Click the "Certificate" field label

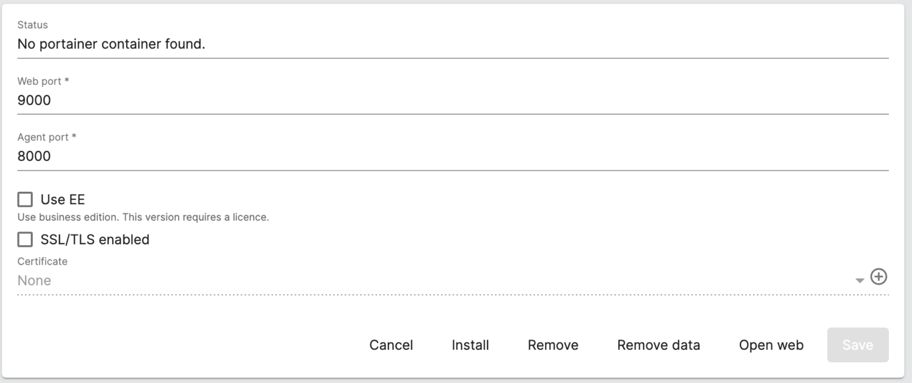[x=42, y=261]
